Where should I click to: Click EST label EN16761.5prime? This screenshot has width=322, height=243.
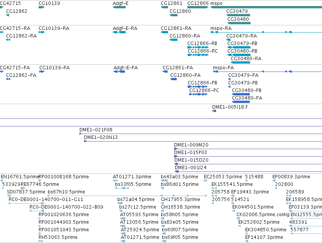point(20,177)
